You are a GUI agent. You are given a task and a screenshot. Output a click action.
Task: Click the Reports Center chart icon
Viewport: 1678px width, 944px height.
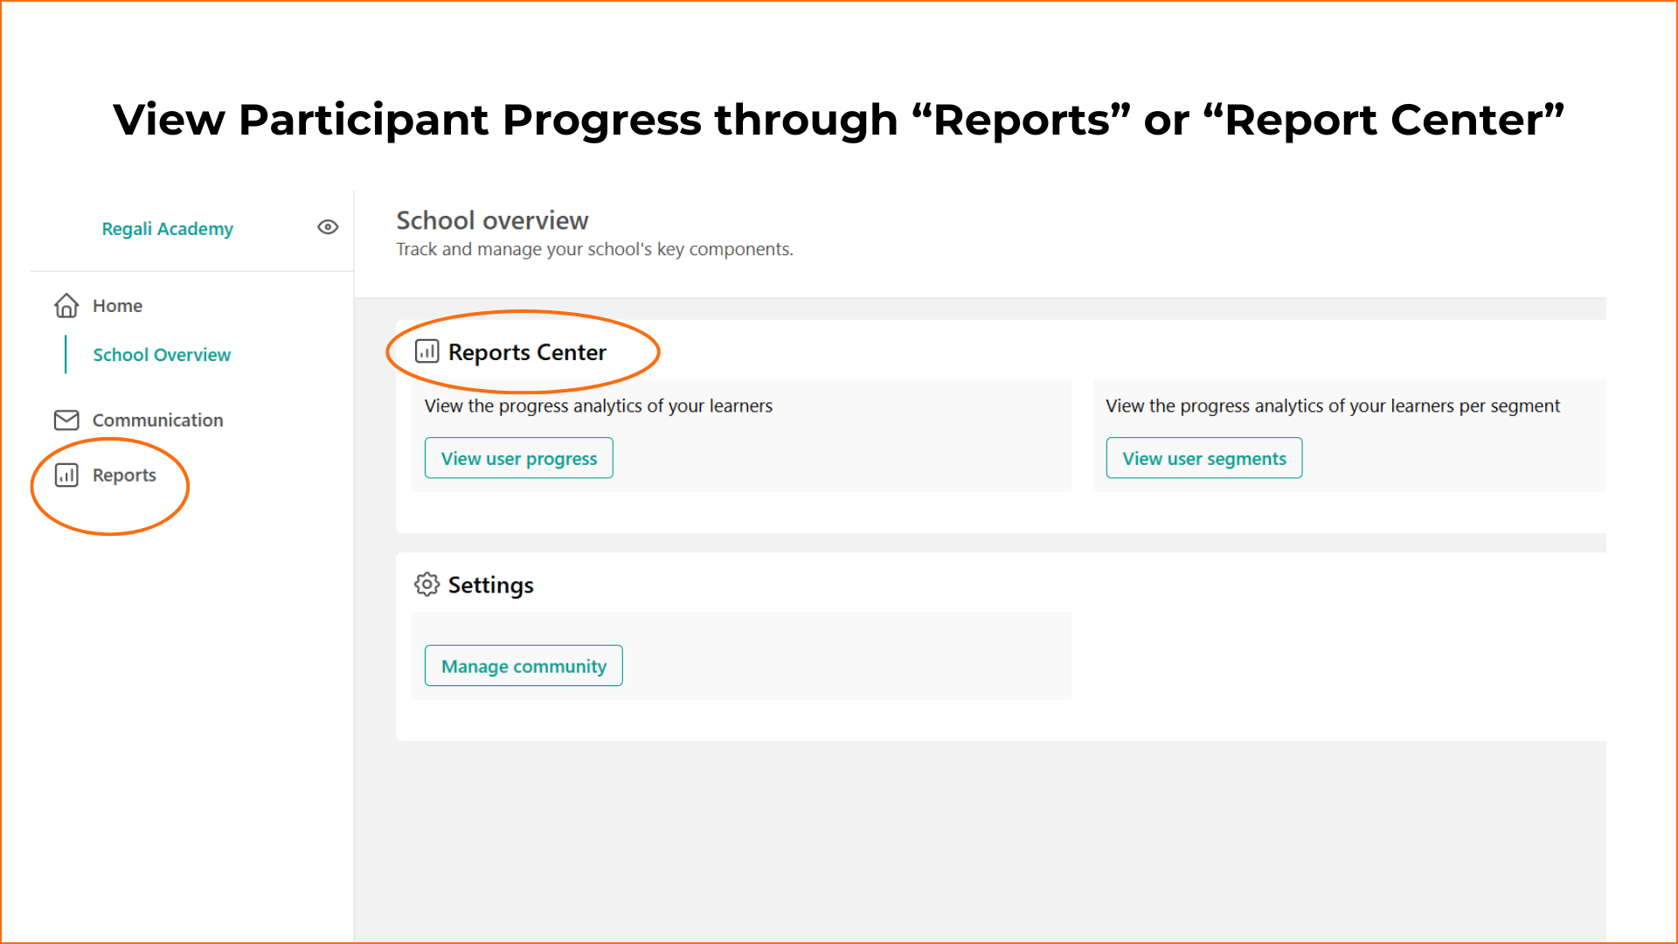click(x=426, y=351)
